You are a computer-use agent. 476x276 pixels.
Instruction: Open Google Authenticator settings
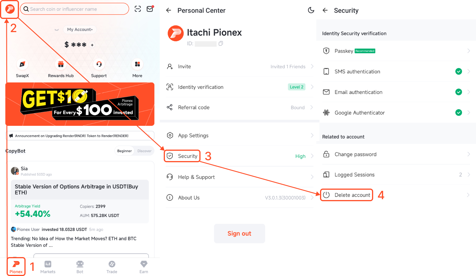pos(396,113)
